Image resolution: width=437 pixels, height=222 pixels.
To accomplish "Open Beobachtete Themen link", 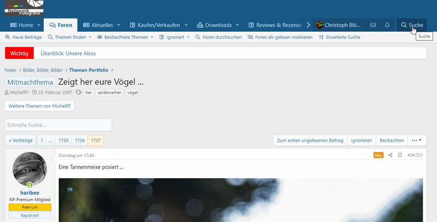I will click(122, 37).
